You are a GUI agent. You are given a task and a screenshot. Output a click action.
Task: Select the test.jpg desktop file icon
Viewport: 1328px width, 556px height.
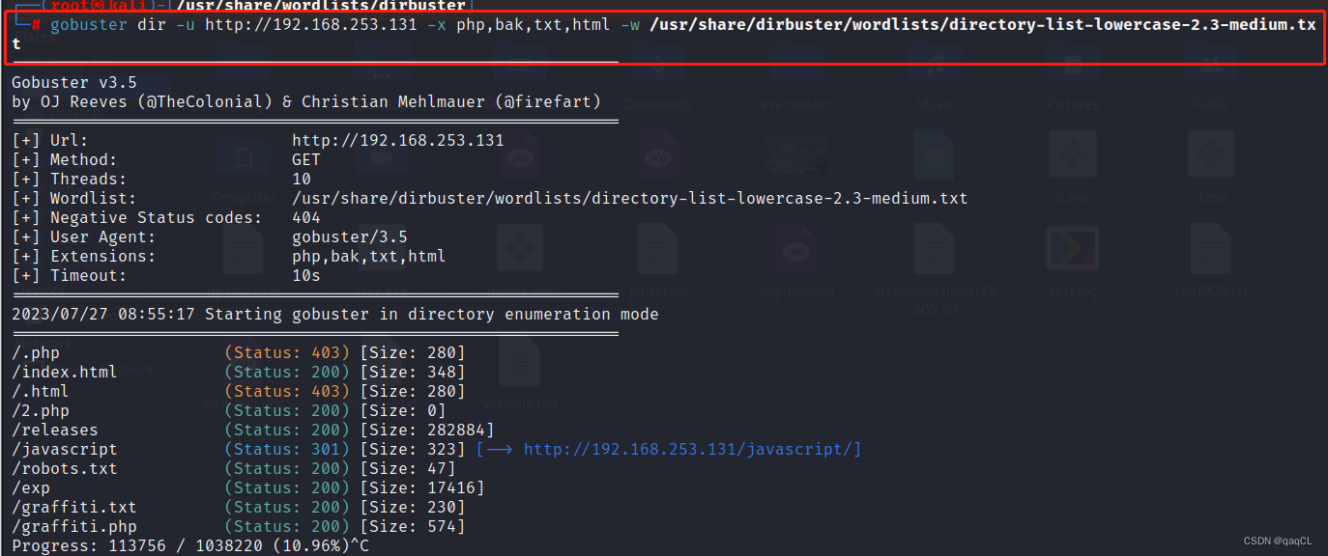pyautogui.click(x=1072, y=261)
